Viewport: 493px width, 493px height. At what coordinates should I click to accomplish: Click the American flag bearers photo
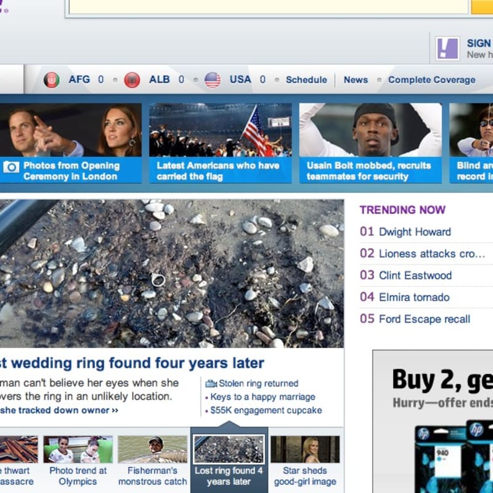click(221, 130)
